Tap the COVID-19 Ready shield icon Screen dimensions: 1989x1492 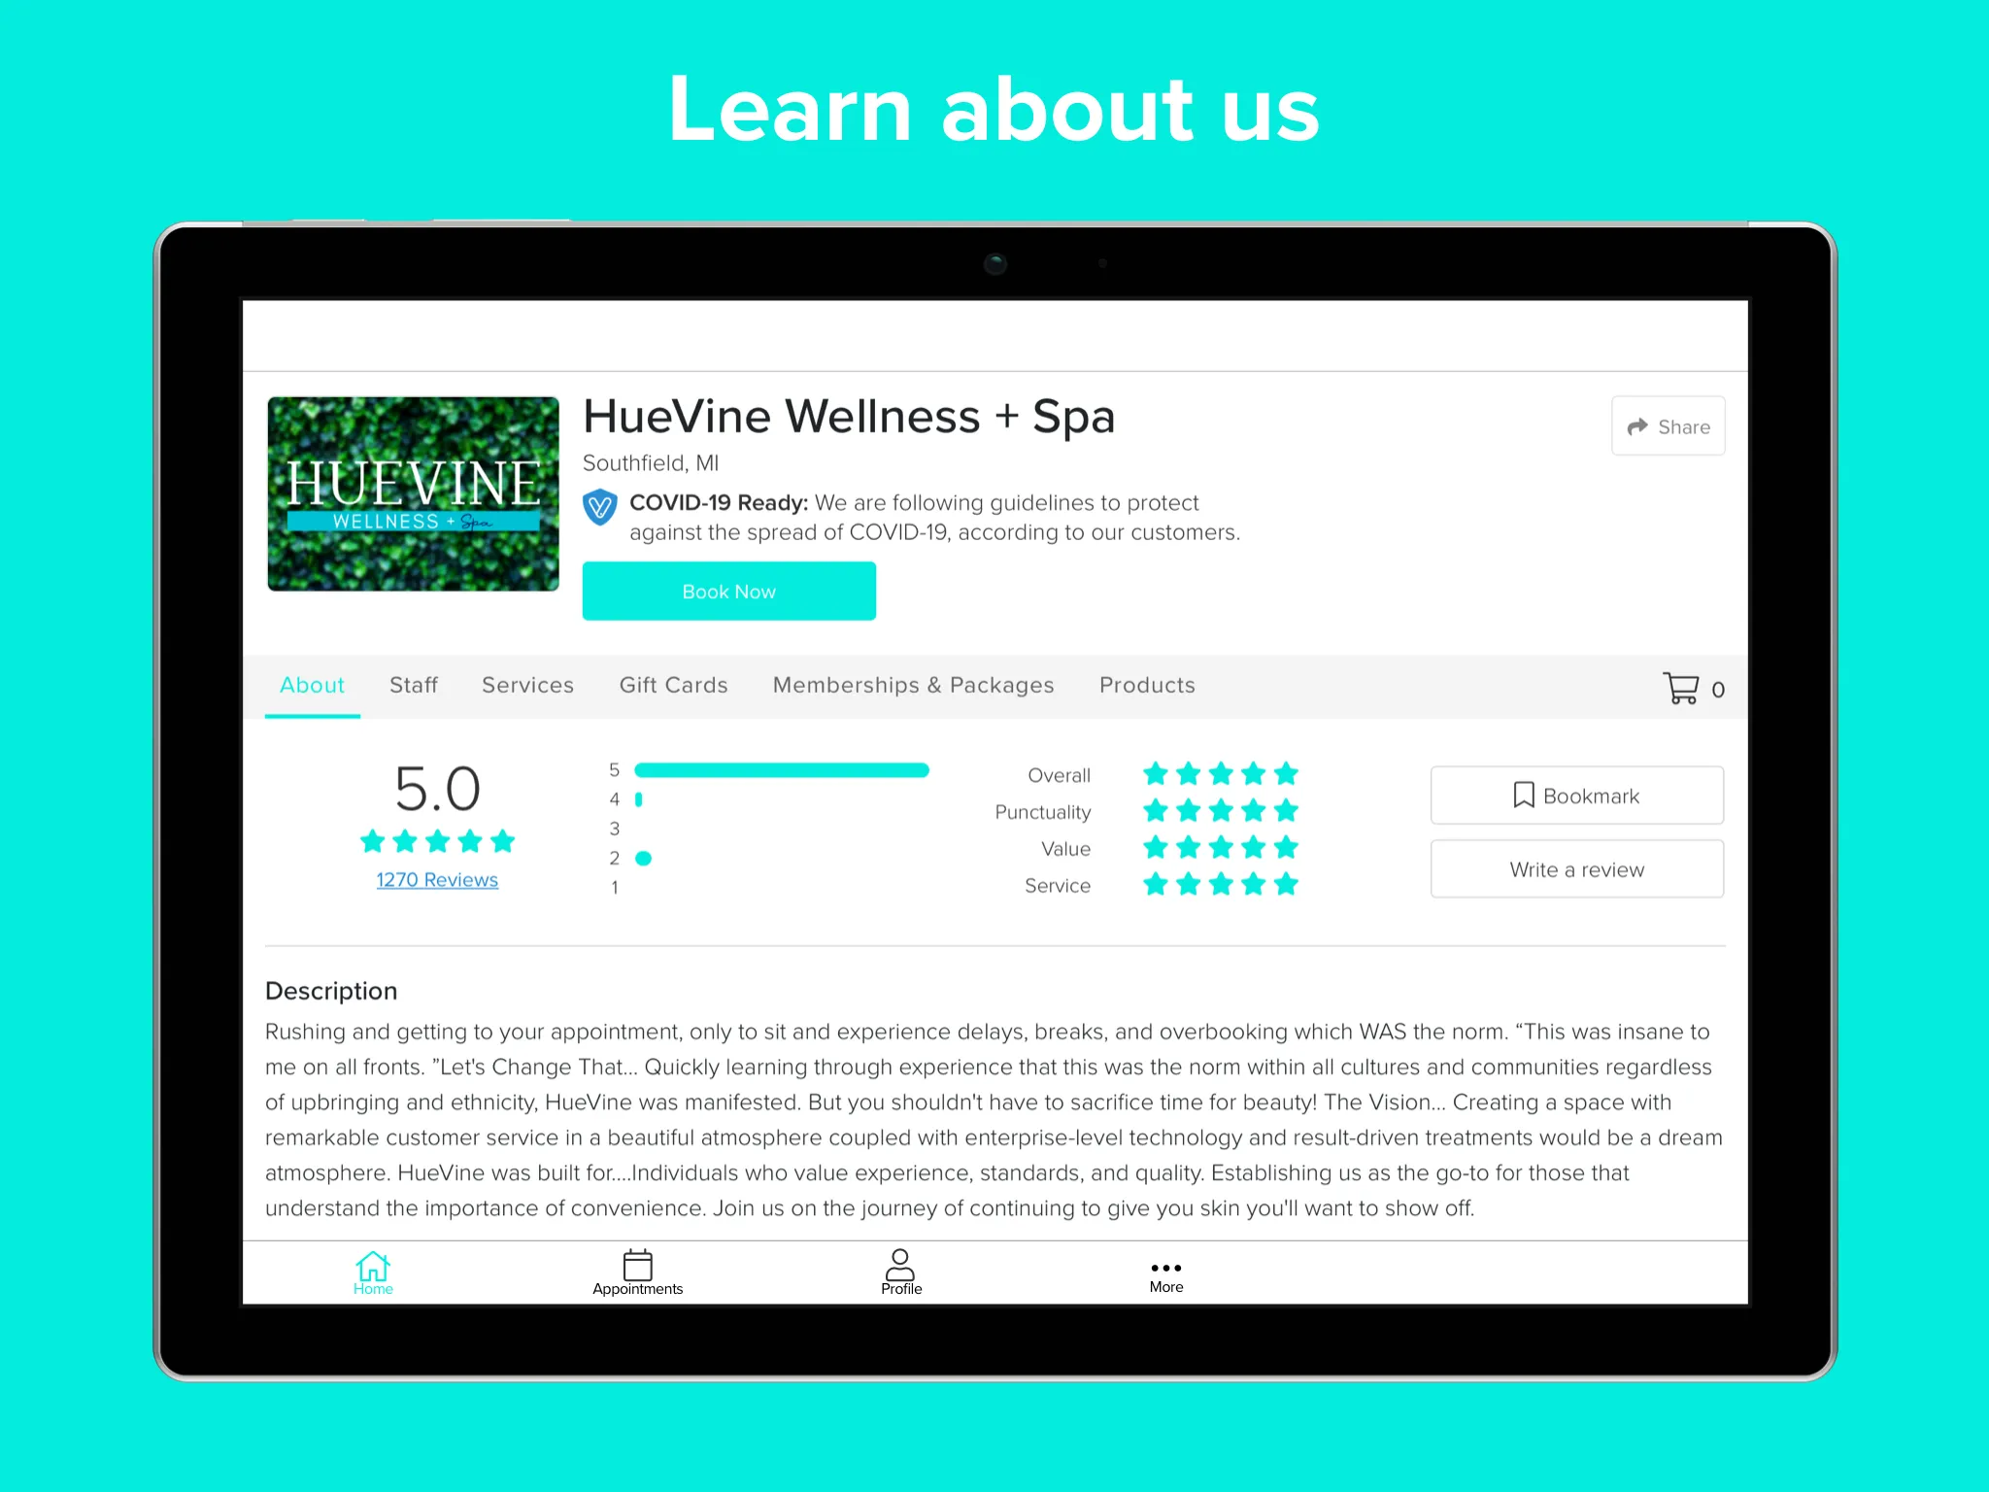(x=603, y=506)
